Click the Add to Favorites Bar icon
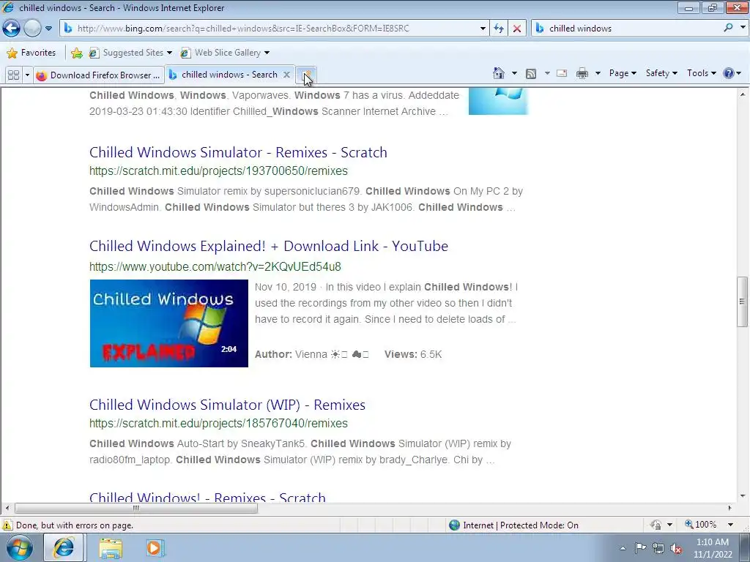 coord(76,53)
